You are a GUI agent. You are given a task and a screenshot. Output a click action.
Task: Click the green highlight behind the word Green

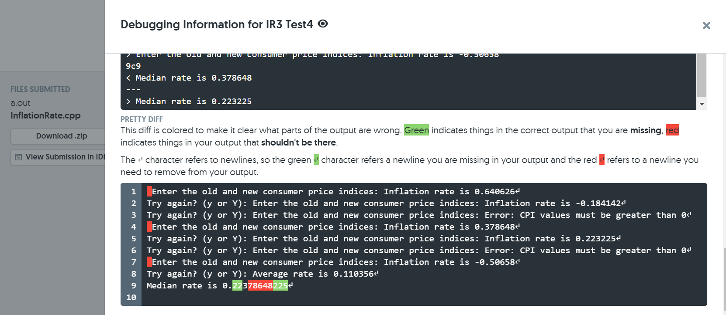(x=416, y=130)
